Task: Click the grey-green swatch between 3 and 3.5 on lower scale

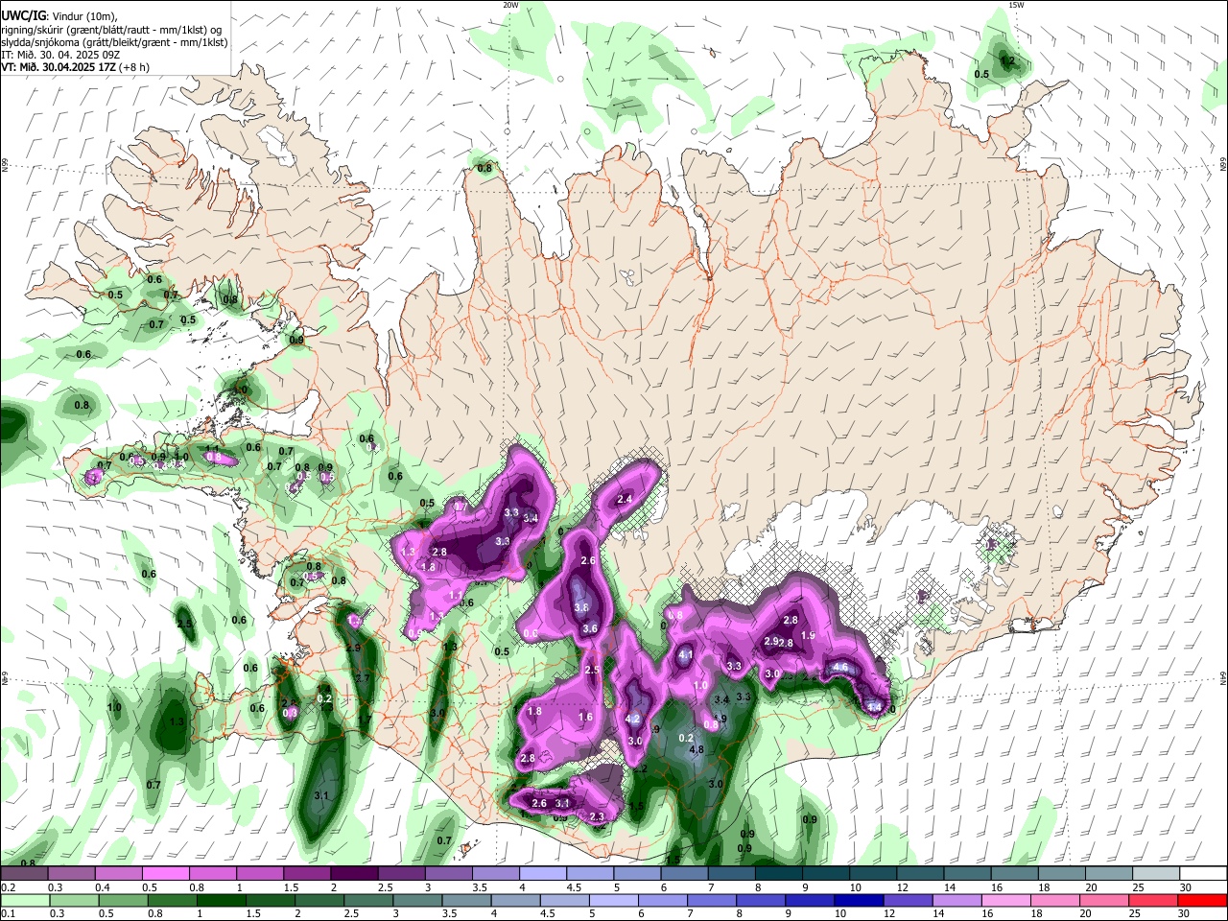Action: pos(417,900)
